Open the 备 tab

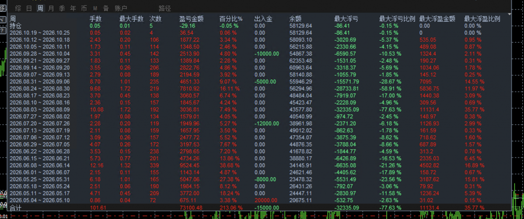(105, 8)
